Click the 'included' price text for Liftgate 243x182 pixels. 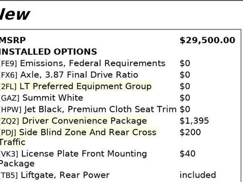click(x=198, y=175)
